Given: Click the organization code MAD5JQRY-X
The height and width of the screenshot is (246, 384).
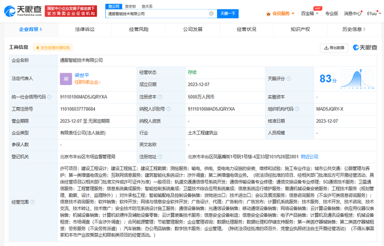Looking at the screenshot, I should tap(330, 109).
